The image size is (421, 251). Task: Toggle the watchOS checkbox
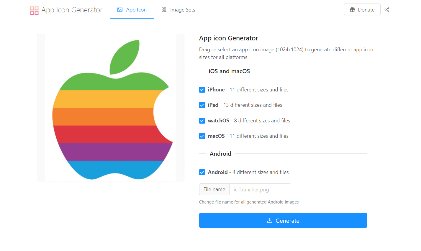[202, 121]
